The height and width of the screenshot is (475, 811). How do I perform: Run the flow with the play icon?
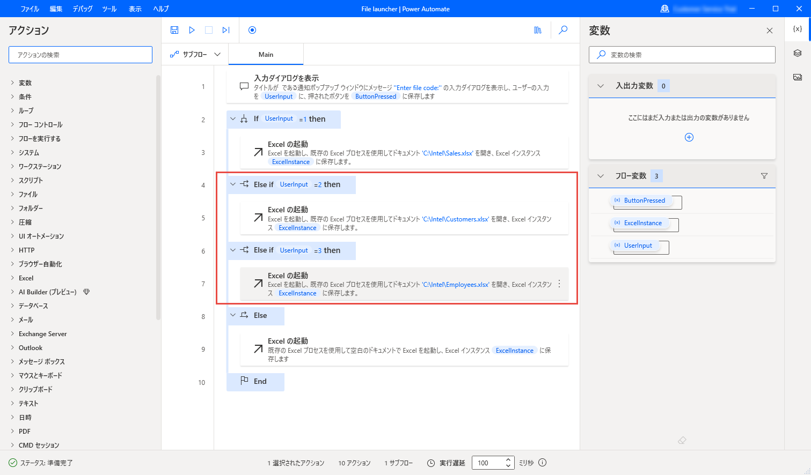[192, 30]
